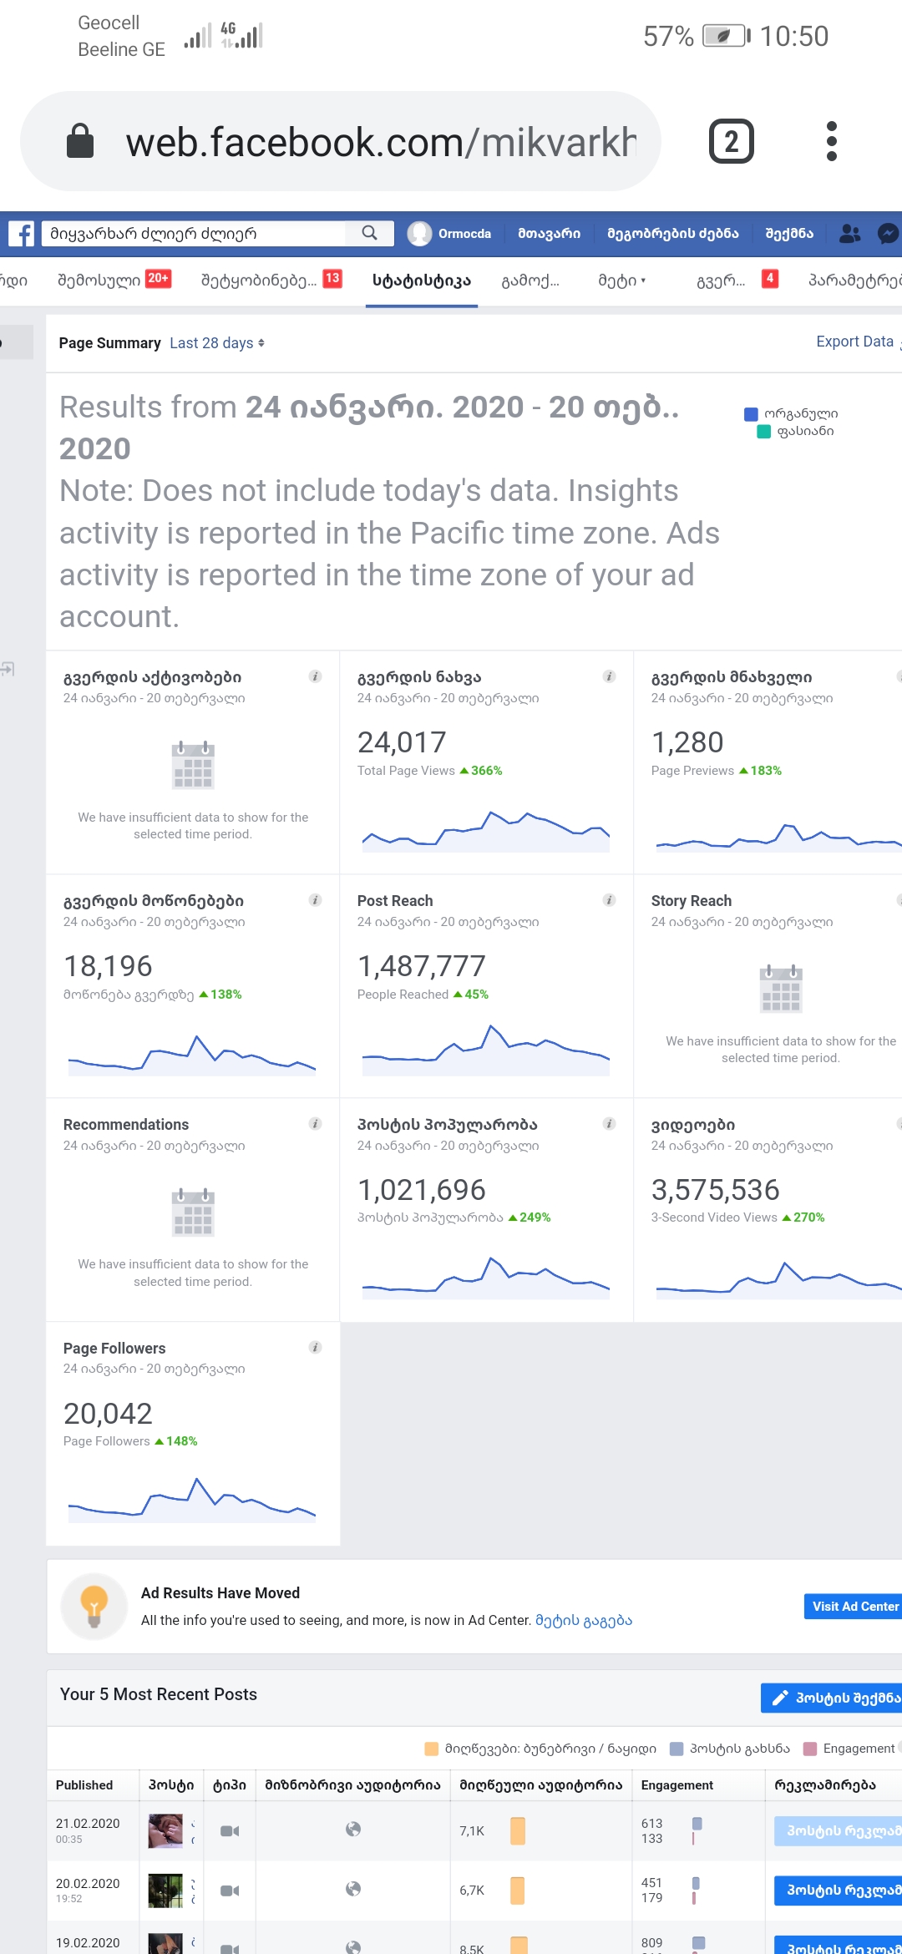This screenshot has width=902, height=1954.
Task: Open the გვერ... tab with 4 badge
Action: tap(737, 281)
